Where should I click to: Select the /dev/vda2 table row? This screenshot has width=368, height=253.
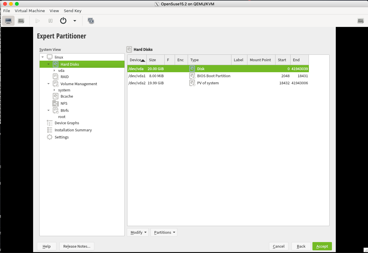pyautogui.click(x=218, y=83)
